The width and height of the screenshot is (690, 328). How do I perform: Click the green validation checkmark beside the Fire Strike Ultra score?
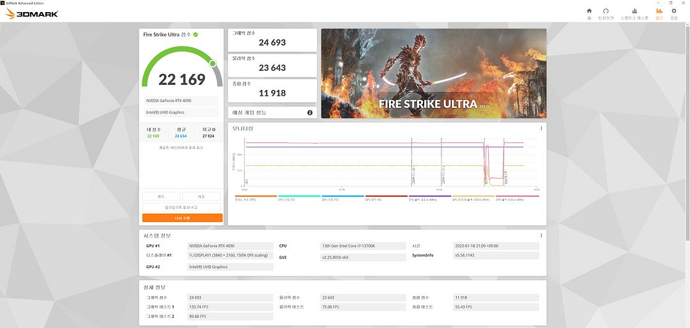[195, 34]
